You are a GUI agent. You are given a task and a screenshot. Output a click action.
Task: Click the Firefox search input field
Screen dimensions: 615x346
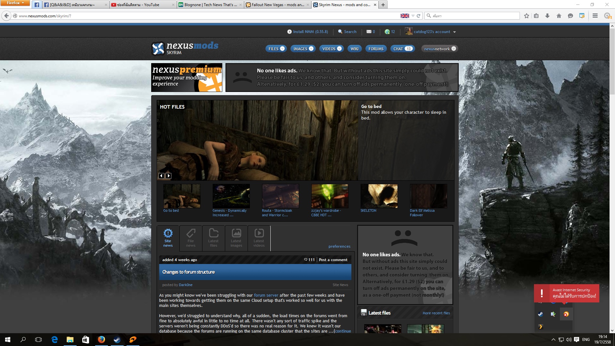472,16
